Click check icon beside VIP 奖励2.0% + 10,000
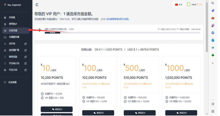 [125, 102]
